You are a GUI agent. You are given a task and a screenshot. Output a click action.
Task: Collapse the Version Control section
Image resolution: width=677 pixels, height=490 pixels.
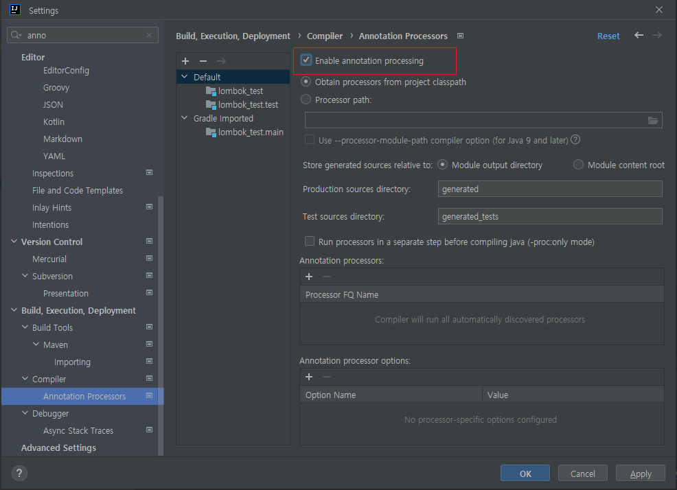tap(14, 242)
